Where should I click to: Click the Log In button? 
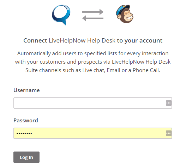coord(26,157)
